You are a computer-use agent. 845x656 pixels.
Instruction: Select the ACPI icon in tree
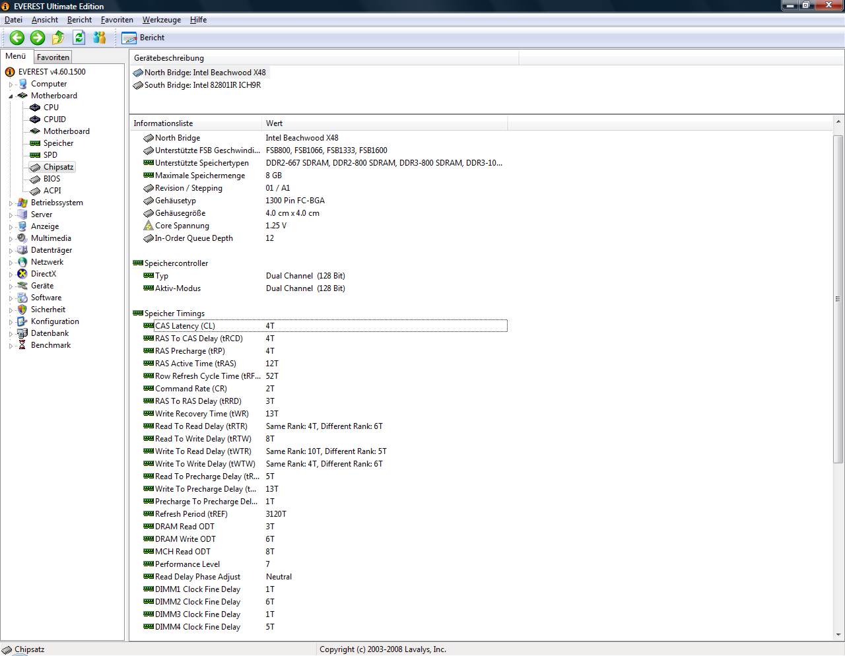[x=35, y=191]
